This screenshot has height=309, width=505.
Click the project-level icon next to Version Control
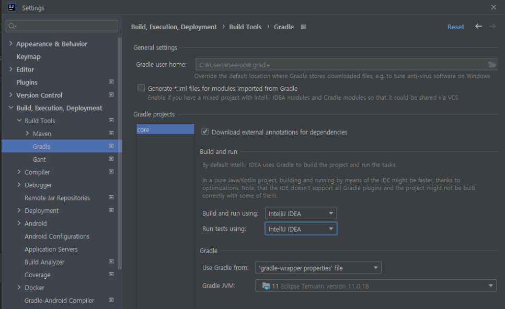(111, 94)
